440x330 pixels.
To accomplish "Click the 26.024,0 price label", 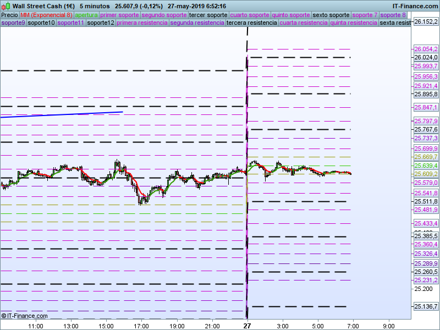I will 426,57.
